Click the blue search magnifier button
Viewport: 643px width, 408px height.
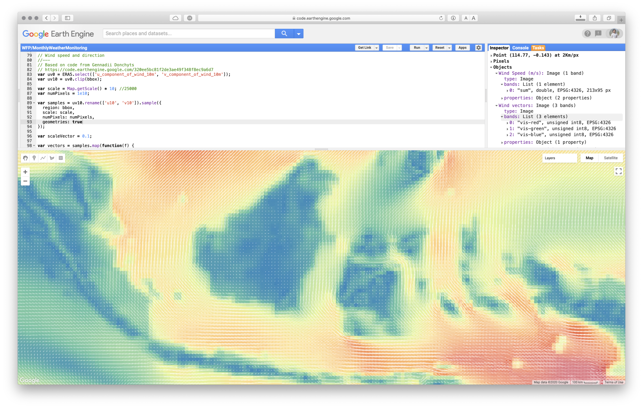point(284,34)
